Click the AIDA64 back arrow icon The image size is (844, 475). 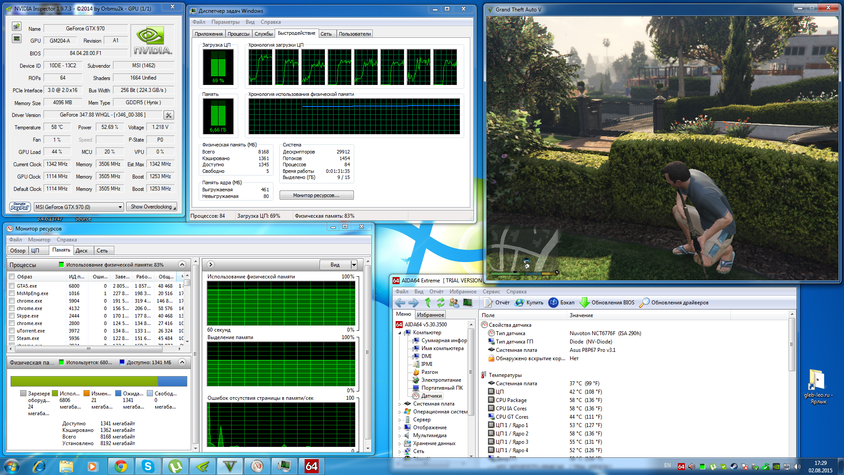pos(400,303)
